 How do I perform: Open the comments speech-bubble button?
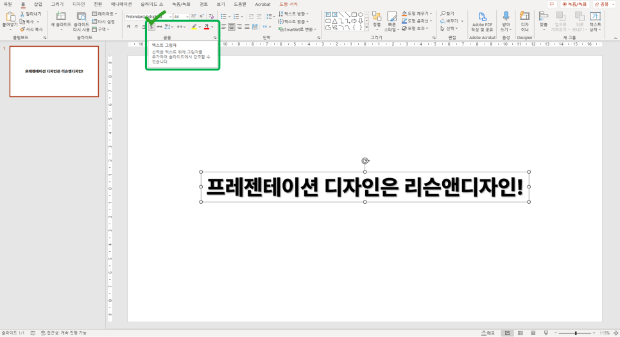[551, 4]
